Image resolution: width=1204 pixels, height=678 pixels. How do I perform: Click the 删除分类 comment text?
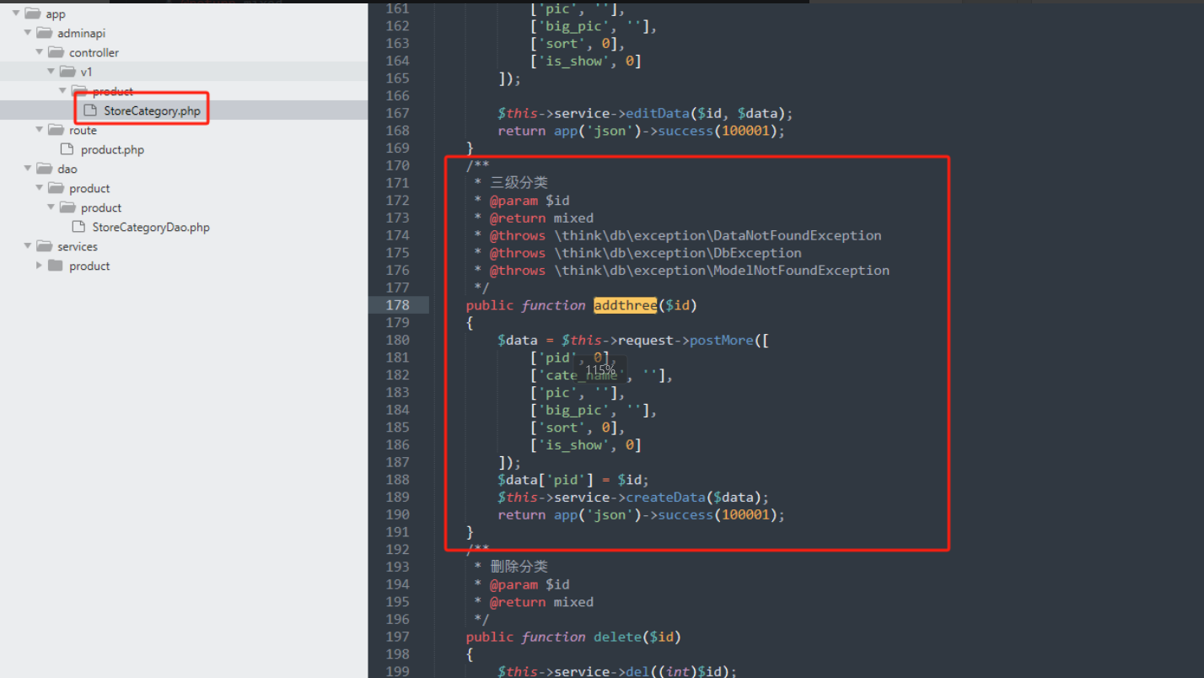coord(519,567)
